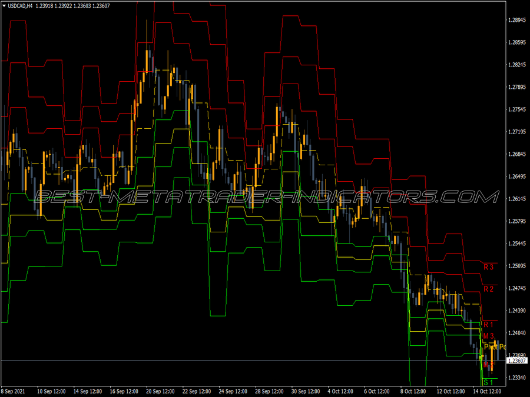The width and height of the screenshot is (530, 397).
Task: Click the 1.26845 price axis value
Action: click(517, 154)
